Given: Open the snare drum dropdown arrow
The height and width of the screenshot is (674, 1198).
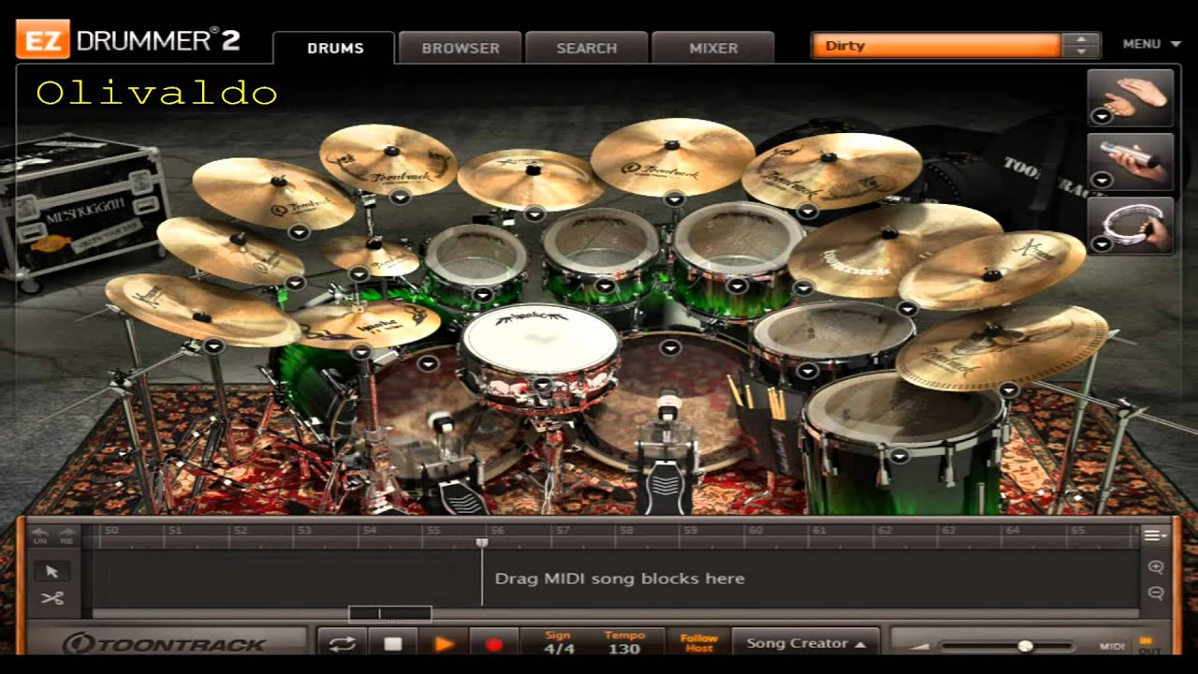Looking at the screenshot, I should [542, 385].
